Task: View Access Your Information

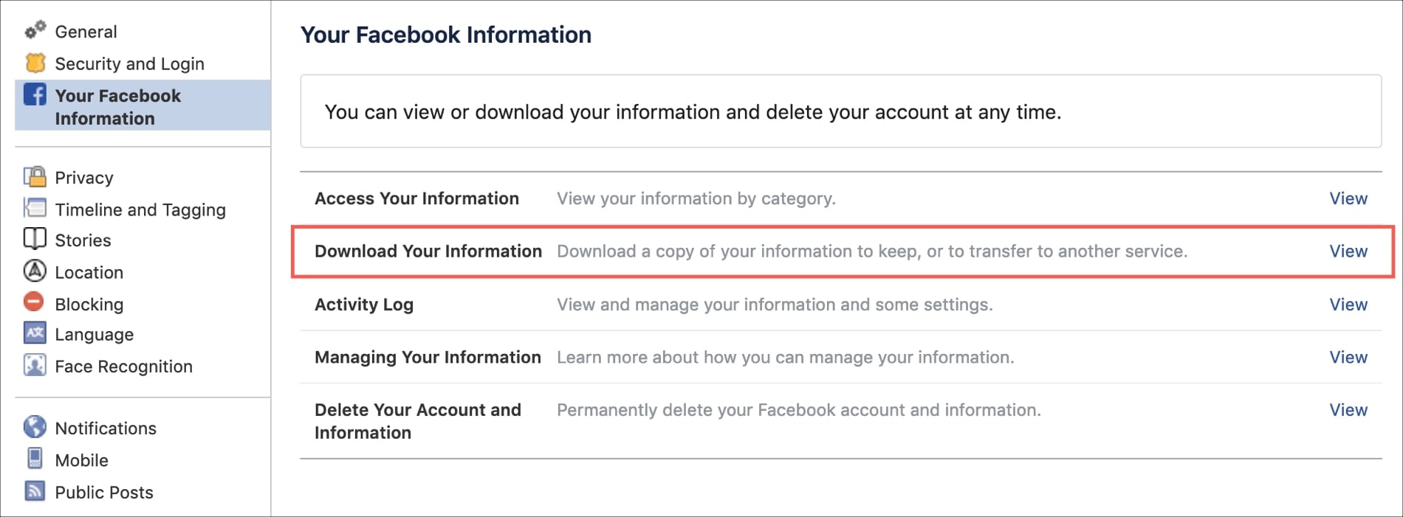Action: point(1348,198)
